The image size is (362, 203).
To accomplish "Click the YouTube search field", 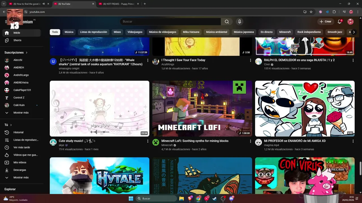I will [x=170, y=22].
